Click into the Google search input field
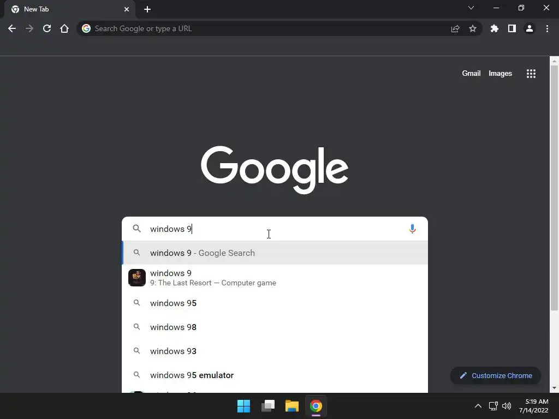The width and height of the screenshot is (559, 419). [x=275, y=229]
